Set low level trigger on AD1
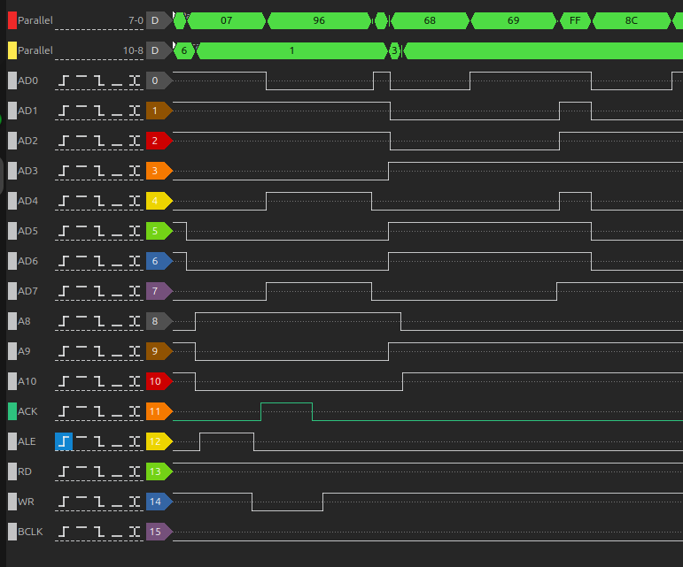Image resolution: width=683 pixels, height=567 pixels. pos(117,111)
